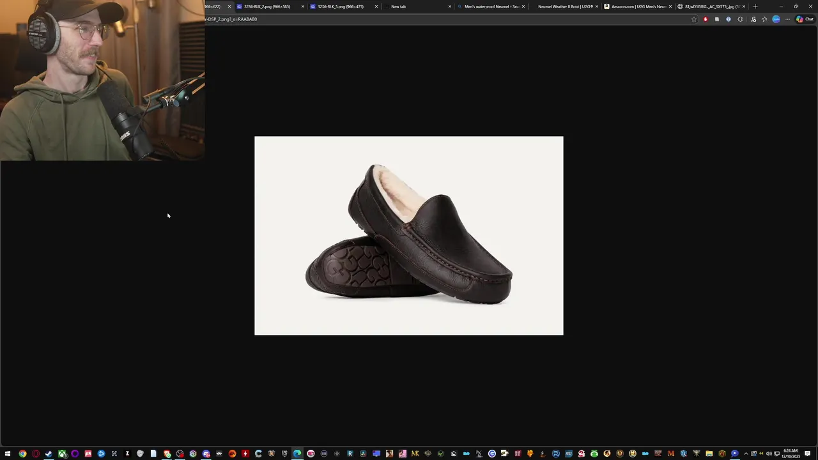Open the browser Chat sidebar button
818x460 pixels.
pyautogui.click(x=805, y=19)
